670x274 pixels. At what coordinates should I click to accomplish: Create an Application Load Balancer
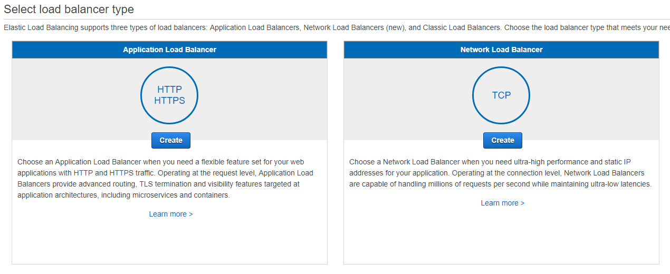tap(170, 140)
